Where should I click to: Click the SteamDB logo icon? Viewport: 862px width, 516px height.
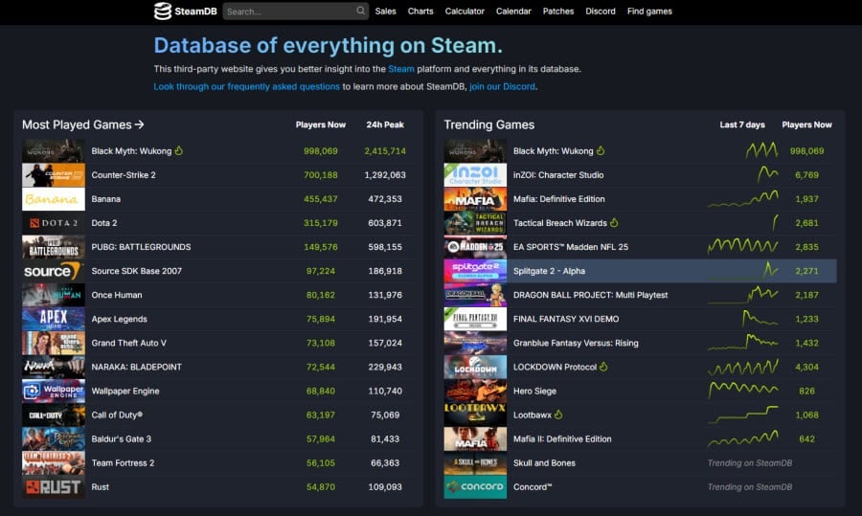pos(163,11)
